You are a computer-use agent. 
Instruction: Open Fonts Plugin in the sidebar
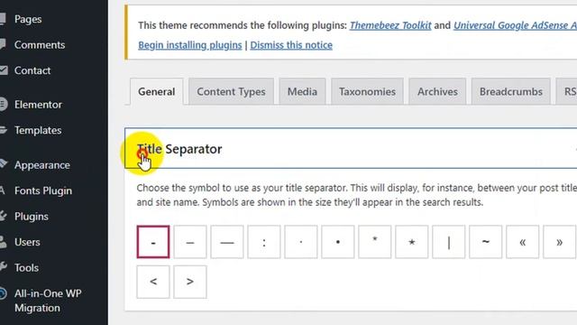[x=43, y=190]
